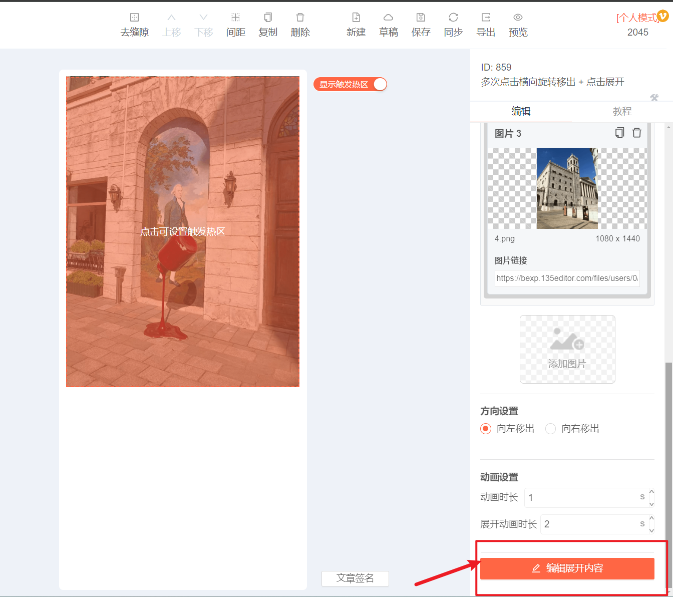Click the 点击可设置触发热区 canvas area
The image size is (673, 597).
183,231
